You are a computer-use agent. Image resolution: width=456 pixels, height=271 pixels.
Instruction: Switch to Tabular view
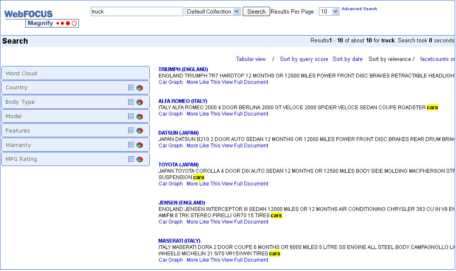[251, 59]
